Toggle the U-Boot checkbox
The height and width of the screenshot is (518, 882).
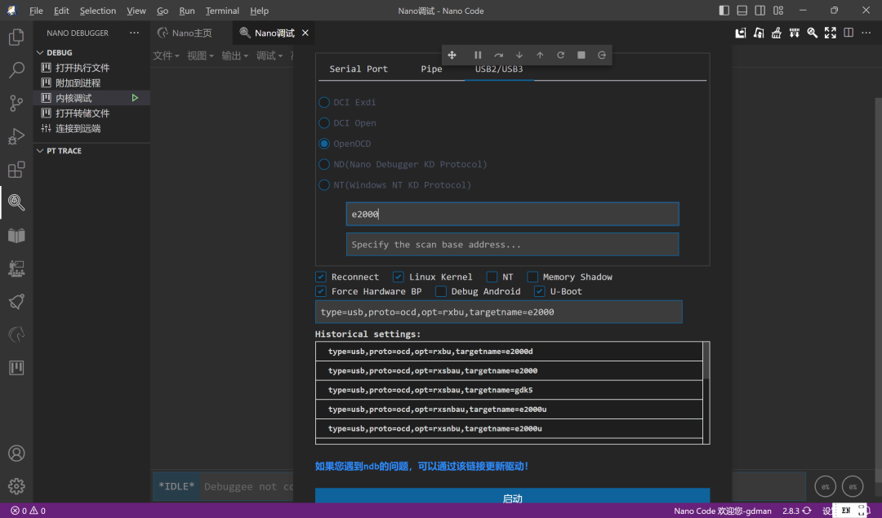click(x=540, y=291)
